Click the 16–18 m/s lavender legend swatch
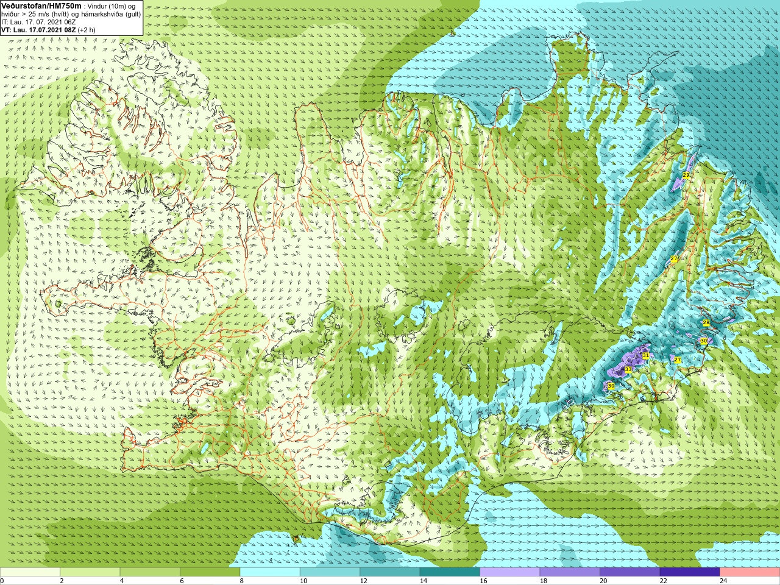Image resolution: width=780 pixels, height=585 pixels. [510, 572]
